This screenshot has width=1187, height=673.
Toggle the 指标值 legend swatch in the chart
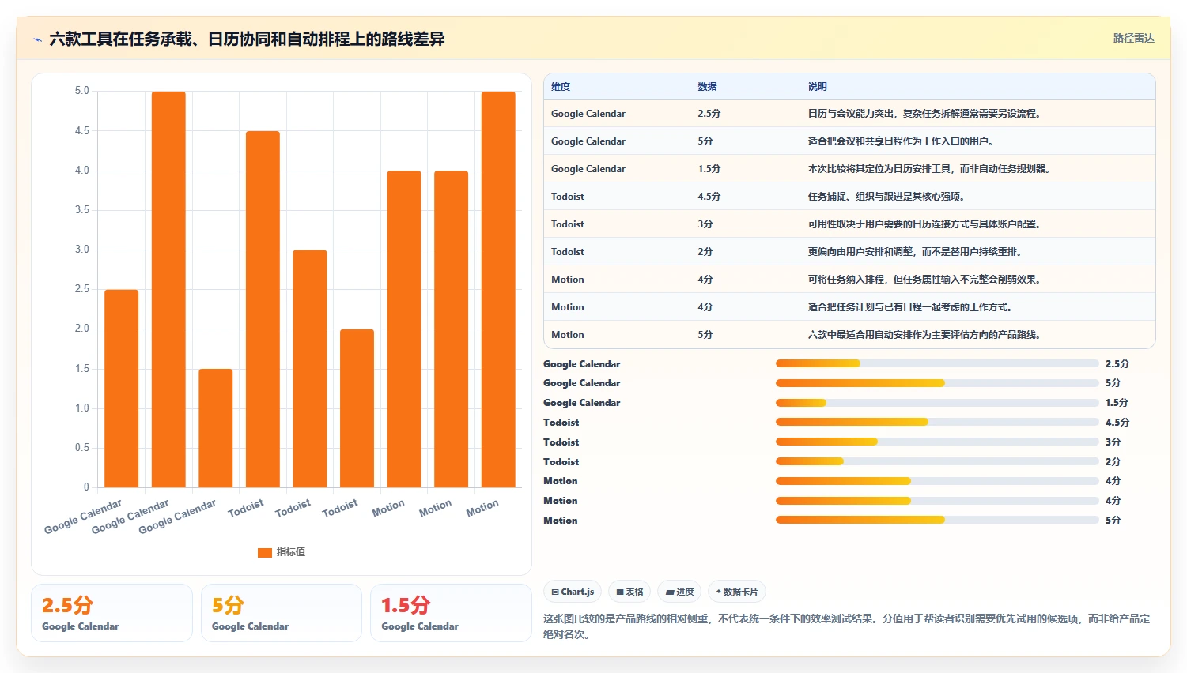[x=265, y=552]
